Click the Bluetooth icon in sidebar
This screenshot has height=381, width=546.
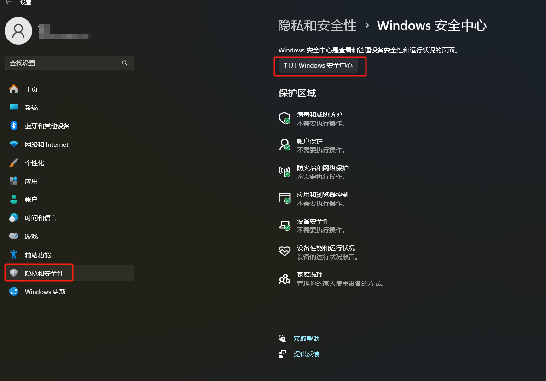14,126
